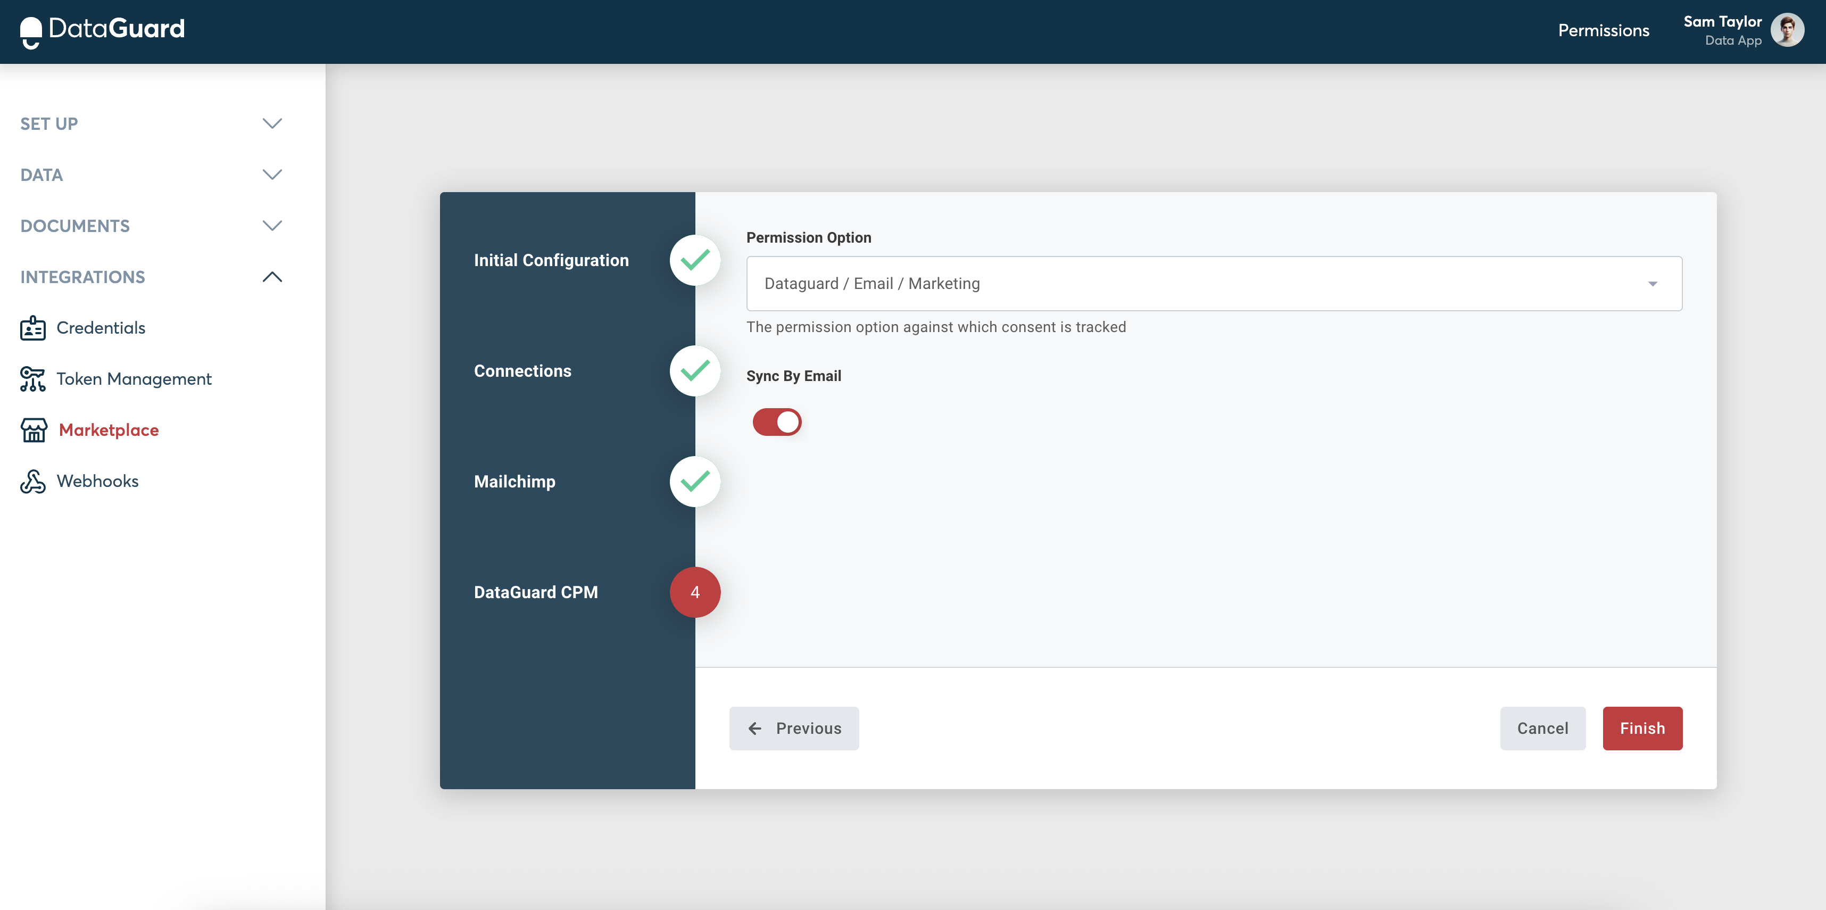Open the Permissions top navigation link
The image size is (1826, 910).
click(1604, 30)
